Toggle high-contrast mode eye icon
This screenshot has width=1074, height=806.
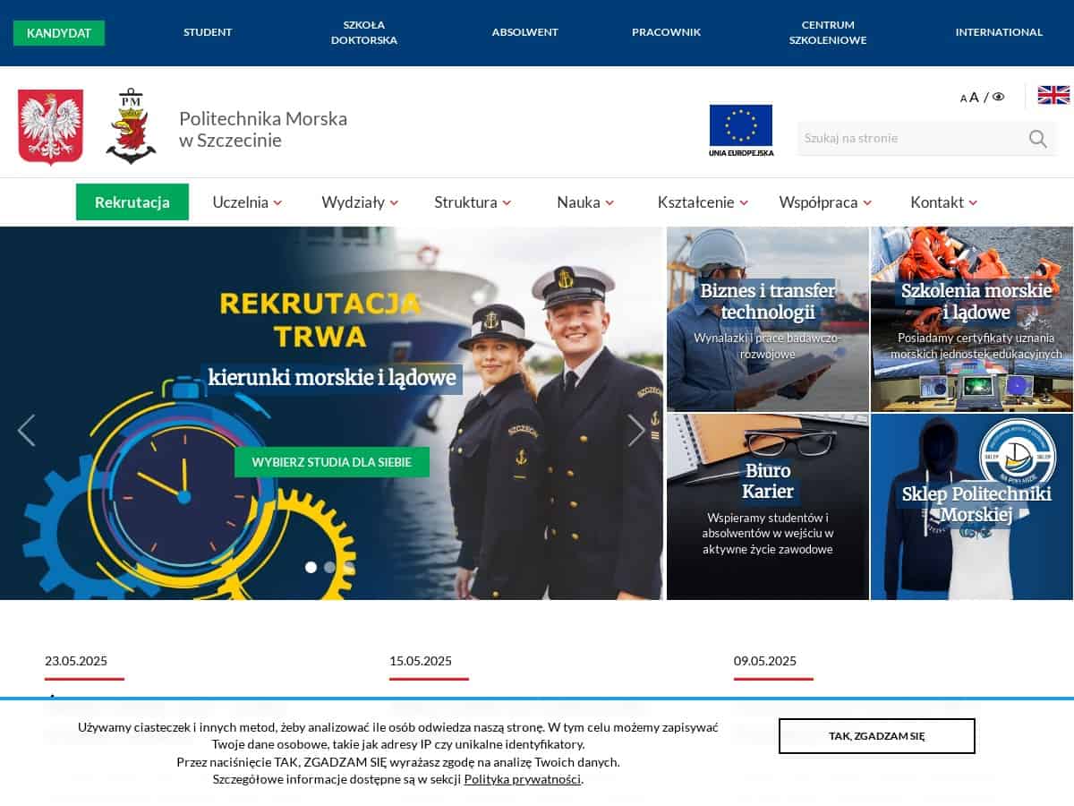pyautogui.click(x=999, y=97)
